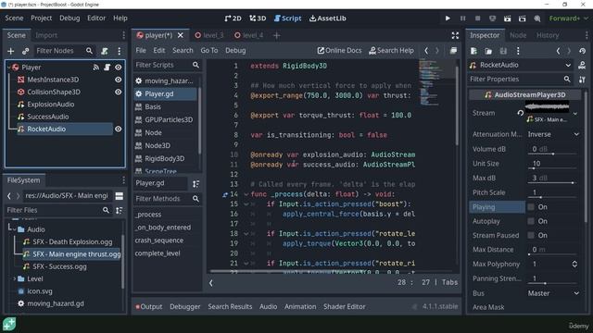Switch to the 3D workspace
Viewport: 593px width, 333px height.
click(x=258, y=18)
